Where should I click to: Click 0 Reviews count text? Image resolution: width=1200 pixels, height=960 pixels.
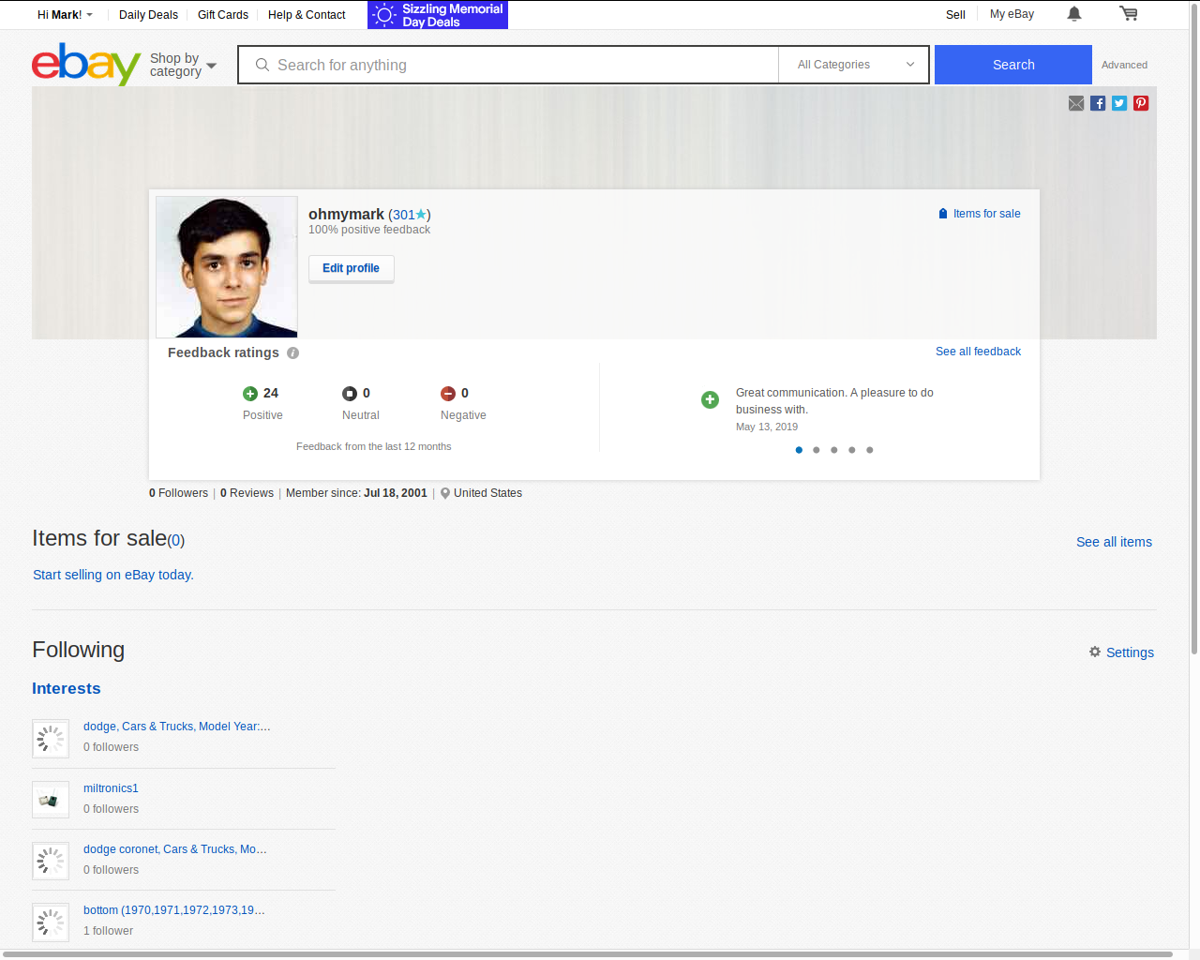click(x=247, y=493)
